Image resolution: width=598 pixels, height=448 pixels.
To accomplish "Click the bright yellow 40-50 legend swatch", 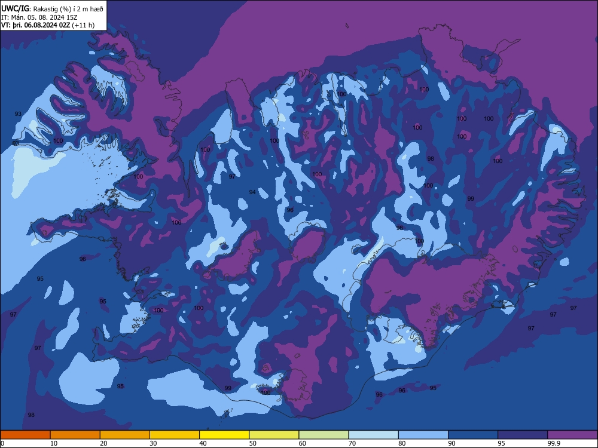I will click(224, 435).
